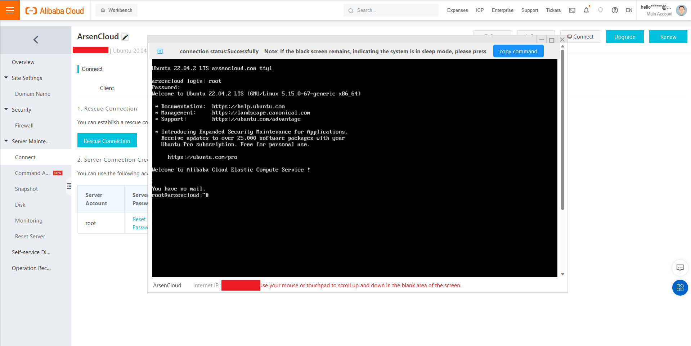The width and height of the screenshot is (691, 346).
Task: Close the terminal dialog window
Action: pyautogui.click(x=562, y=40)
